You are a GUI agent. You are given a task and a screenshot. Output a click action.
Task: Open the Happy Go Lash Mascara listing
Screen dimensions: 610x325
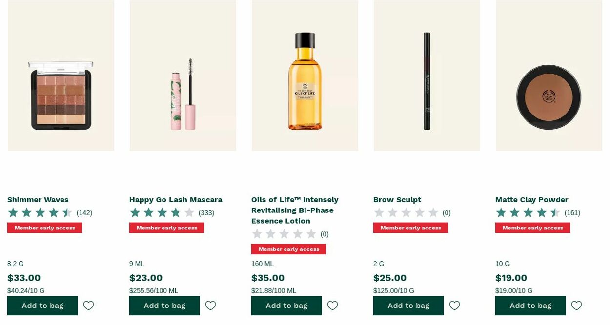pyautogui.click(x=175, y=199)
